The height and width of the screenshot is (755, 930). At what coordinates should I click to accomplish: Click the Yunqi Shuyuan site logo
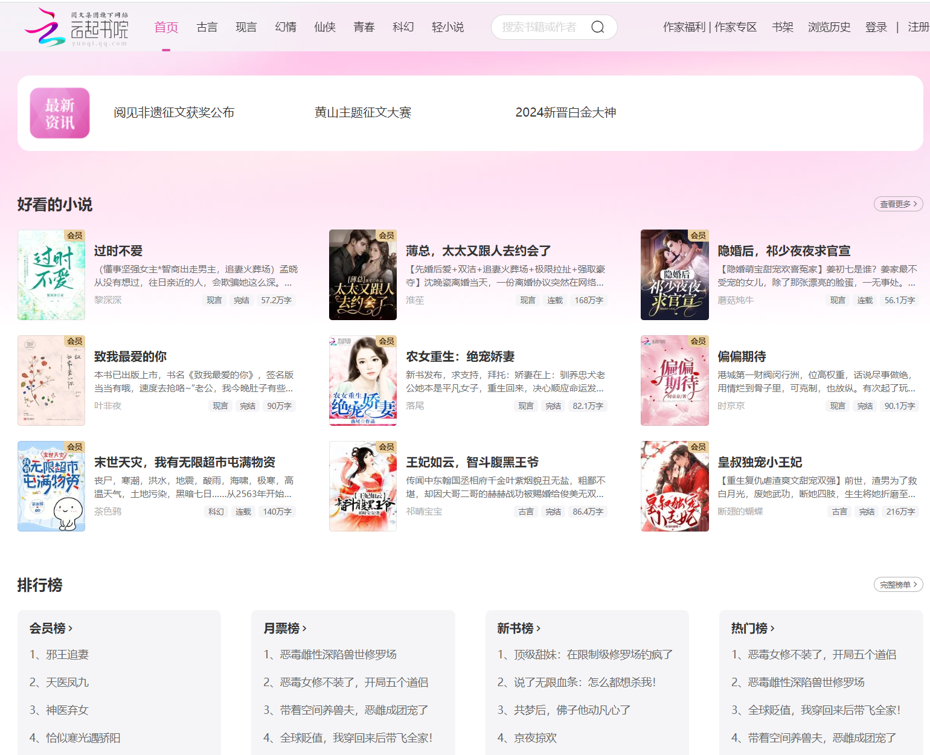(77, 28)
